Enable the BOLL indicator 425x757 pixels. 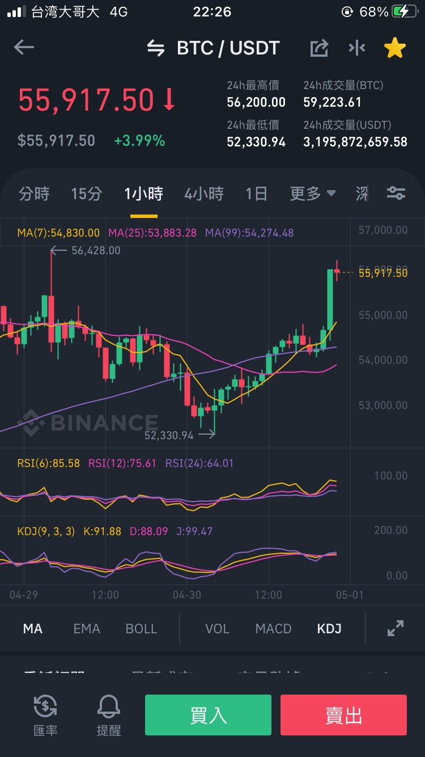point(141,629)
